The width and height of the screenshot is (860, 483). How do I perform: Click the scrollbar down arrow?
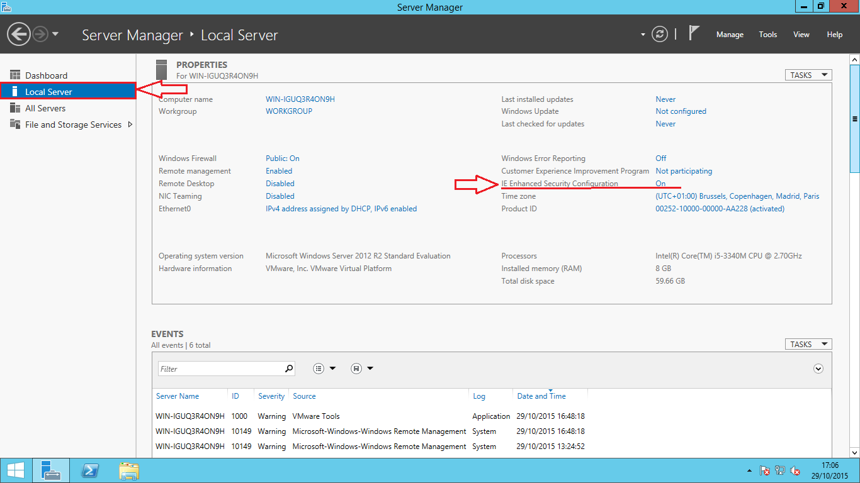(x=854, y=452)
